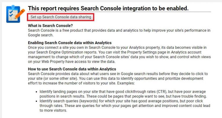Click the bullet dot before "Identify search queries"

36,101
